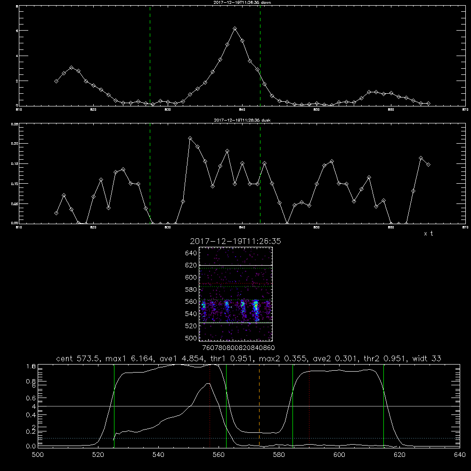The height and width of the screenshot is (471, 471).
Task: Click the '520' x-axis label of bottom plot
Action: coord(98,455)
